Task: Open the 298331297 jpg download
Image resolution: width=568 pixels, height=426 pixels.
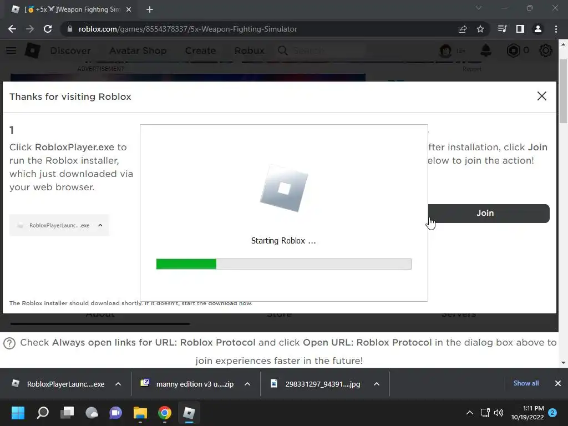Action: (x=316, y=384)
